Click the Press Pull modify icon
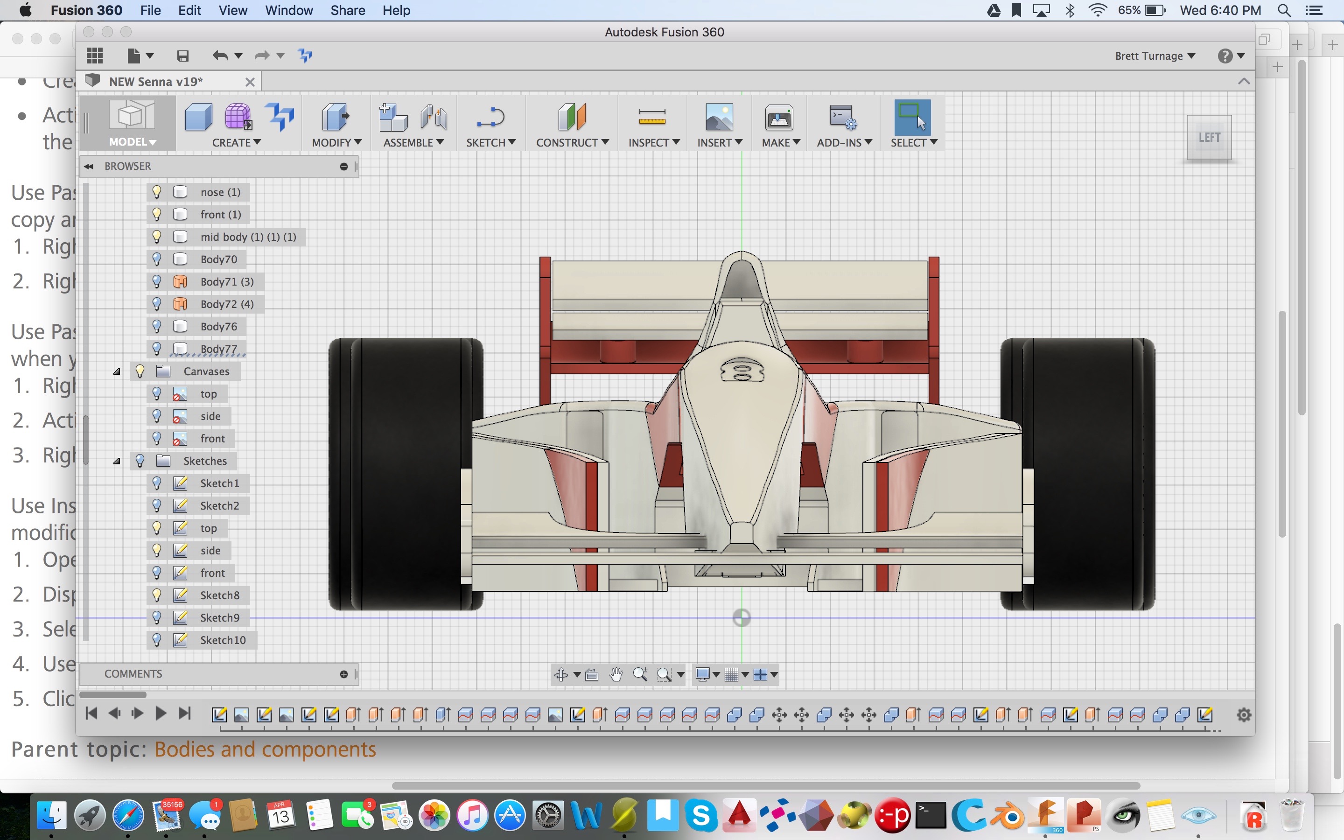 tap(335, 117)
